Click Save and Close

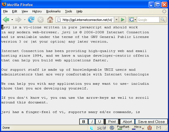coord(151,122)
